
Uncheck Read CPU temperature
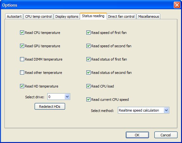pos(22,33)
